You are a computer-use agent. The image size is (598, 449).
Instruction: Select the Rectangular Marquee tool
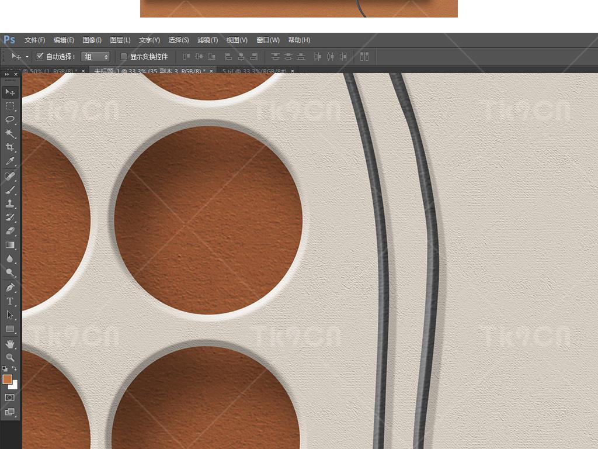coord(10,106)
